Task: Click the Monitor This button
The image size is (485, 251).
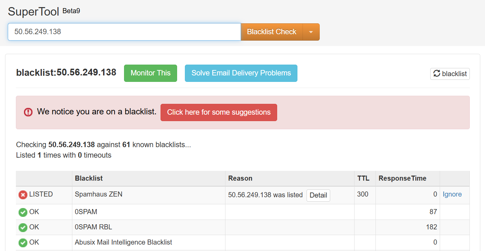Action: [150, 73]
